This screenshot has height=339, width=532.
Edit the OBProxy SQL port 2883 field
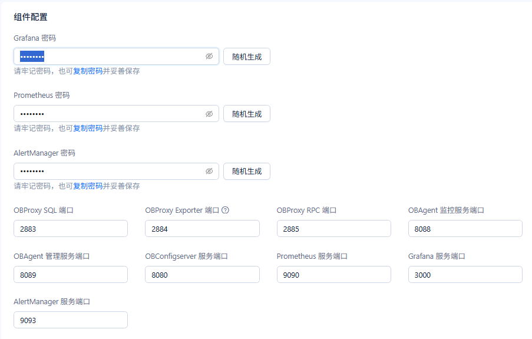pyautogui.click(x=71, y=229)
